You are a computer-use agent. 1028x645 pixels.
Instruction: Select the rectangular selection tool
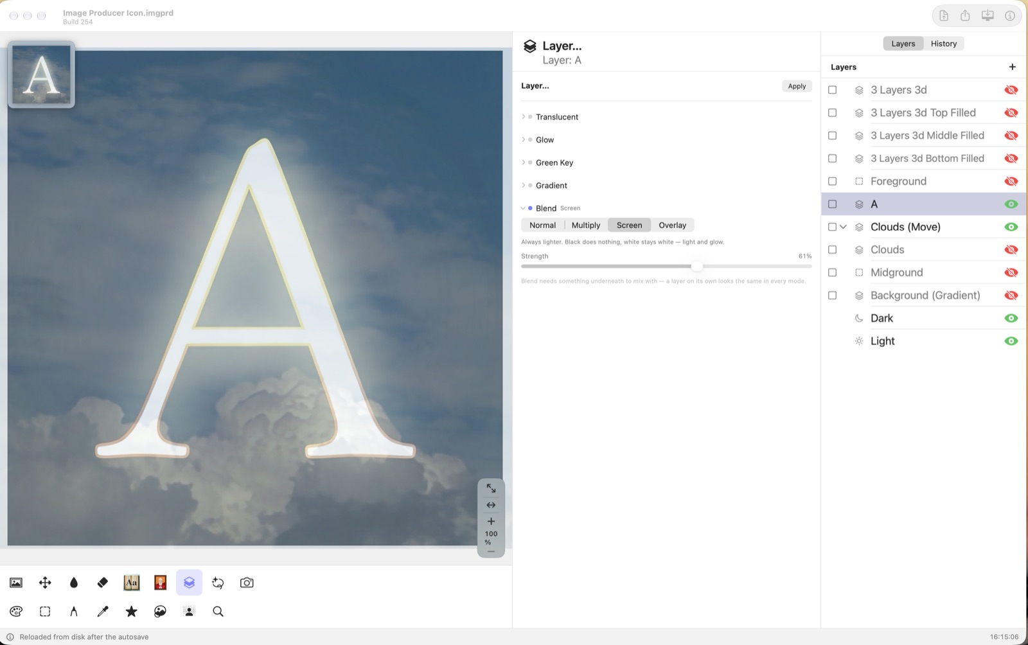(x=45, y=612)
